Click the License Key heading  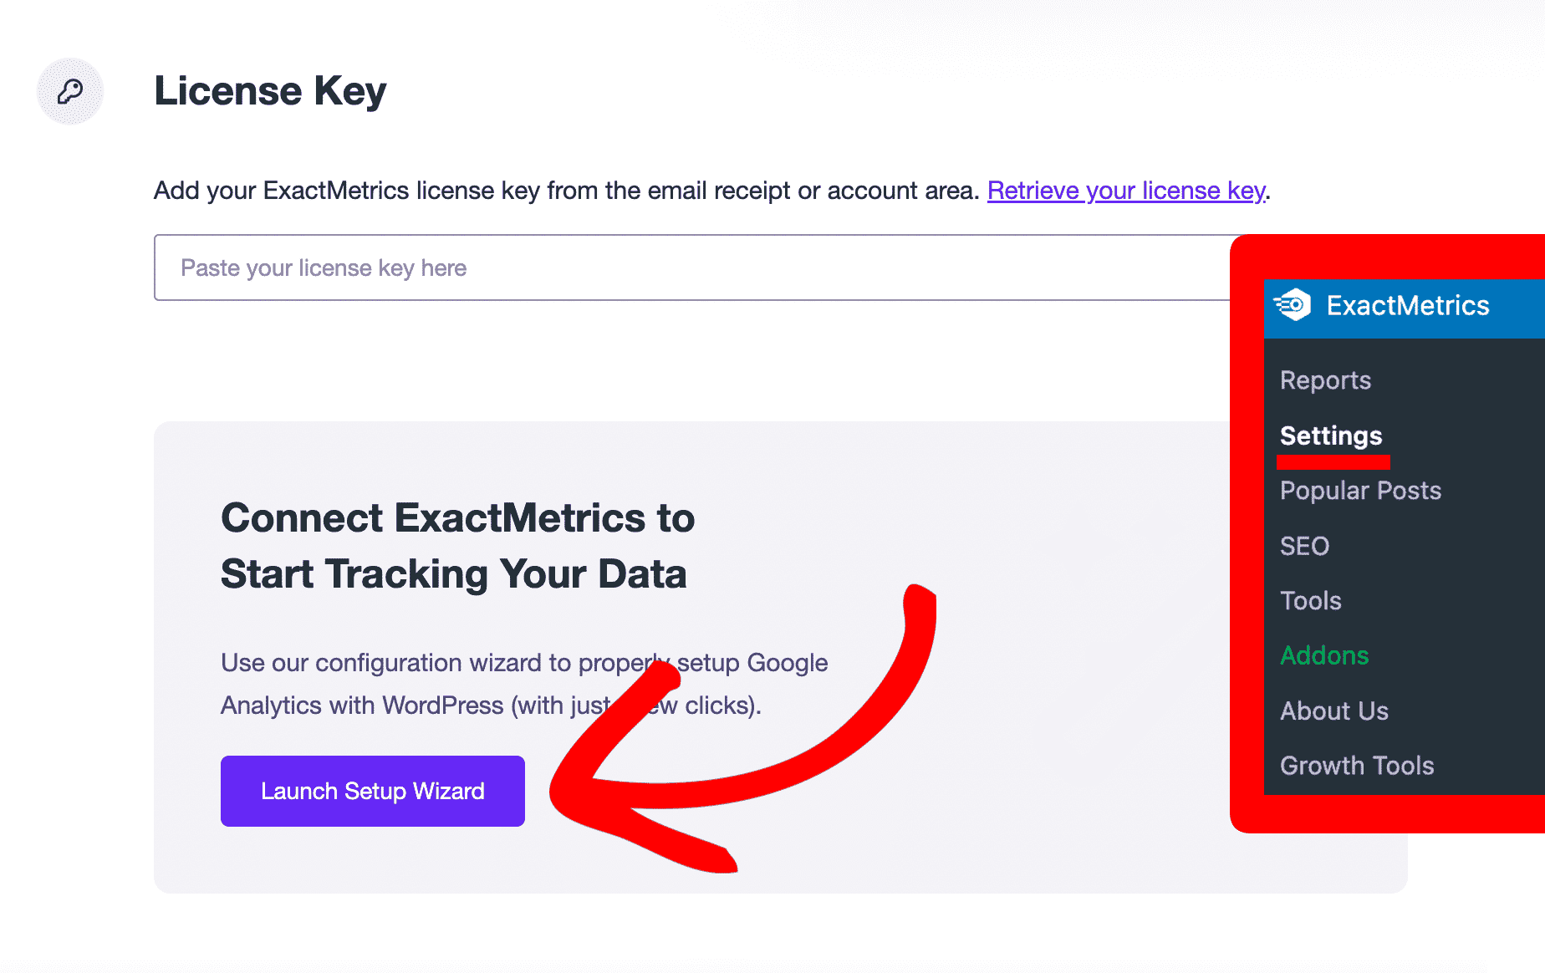[x=270, y=90]
